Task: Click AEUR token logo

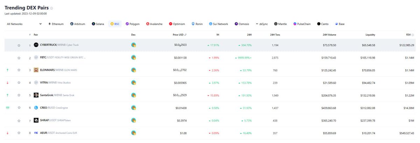Action: 36,133
